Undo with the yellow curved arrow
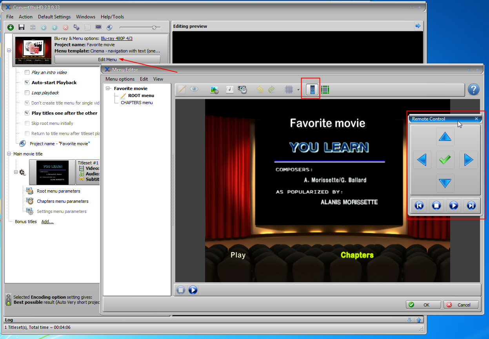The width and height of the screenshot is (489, 339). click(260, 90)
